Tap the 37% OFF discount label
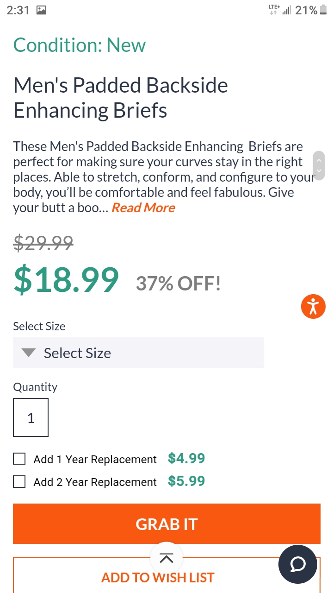 pyautogui.click(x=178, y=284)
